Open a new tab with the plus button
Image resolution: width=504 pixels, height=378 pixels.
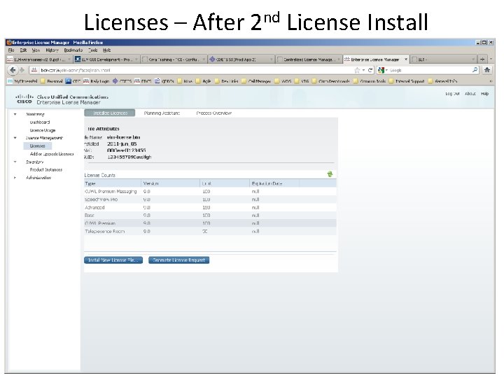[x=482, y=59]
